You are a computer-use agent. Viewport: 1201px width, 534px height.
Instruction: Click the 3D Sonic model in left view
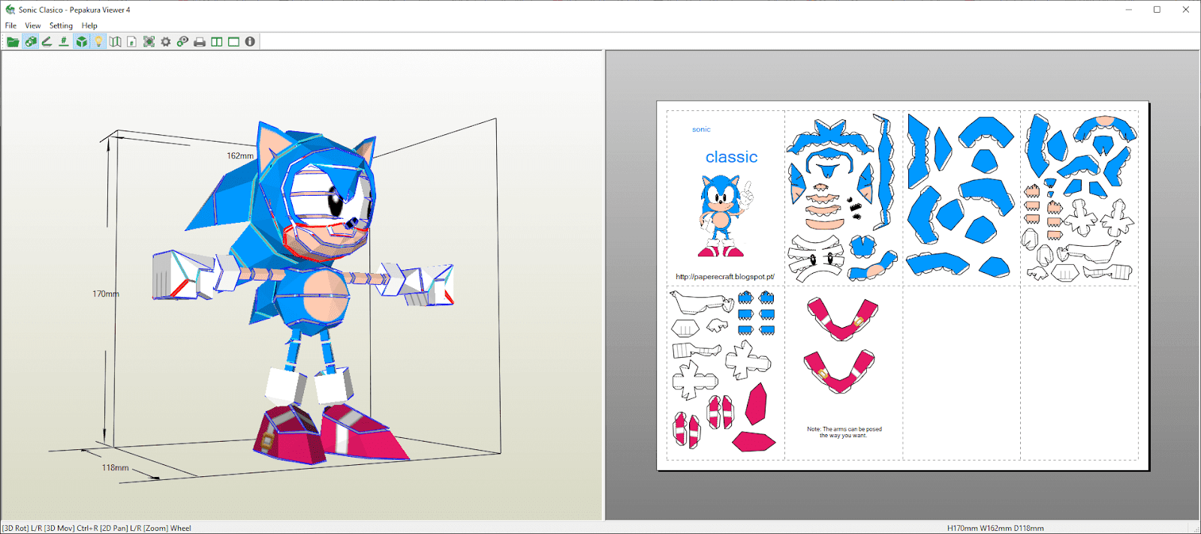tap(304, 292)
